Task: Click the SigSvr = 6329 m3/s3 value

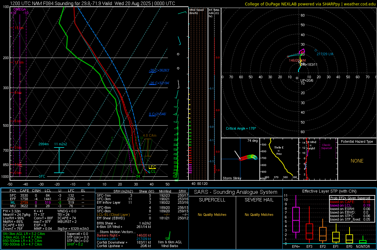Action: click(x=73, y=229)
